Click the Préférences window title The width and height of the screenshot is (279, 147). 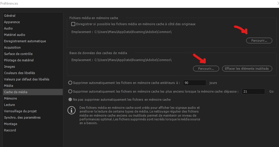tap(9, 3)
